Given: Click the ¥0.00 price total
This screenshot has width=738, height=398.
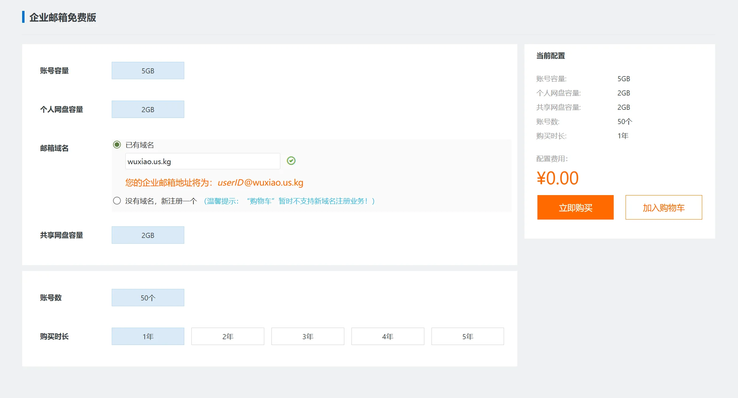Looking at the screenshot, I should coord(558,178).
